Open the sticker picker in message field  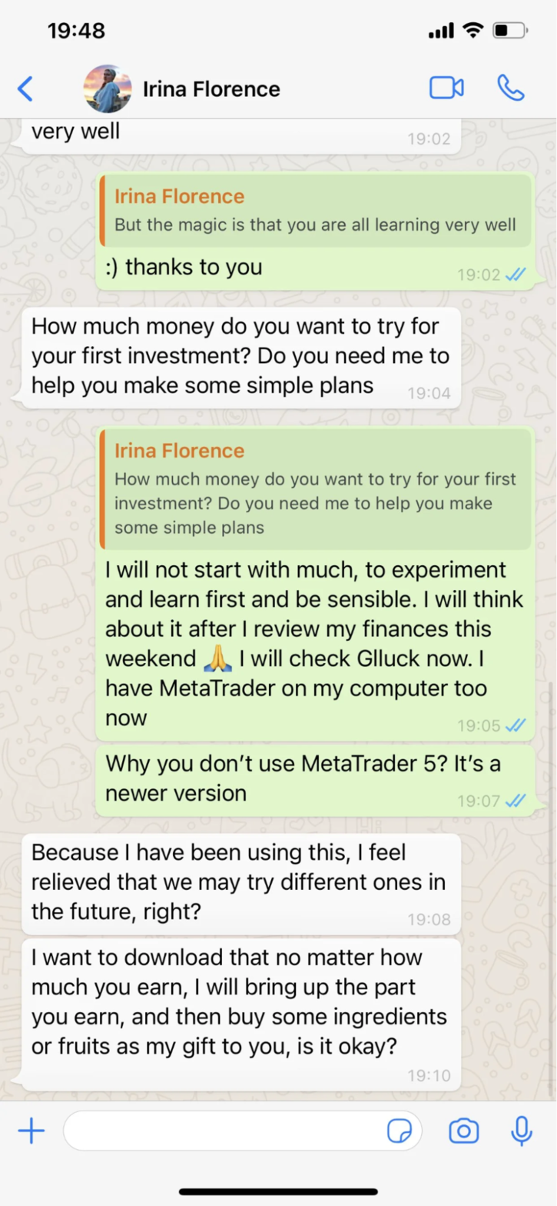pos(400,1131)
